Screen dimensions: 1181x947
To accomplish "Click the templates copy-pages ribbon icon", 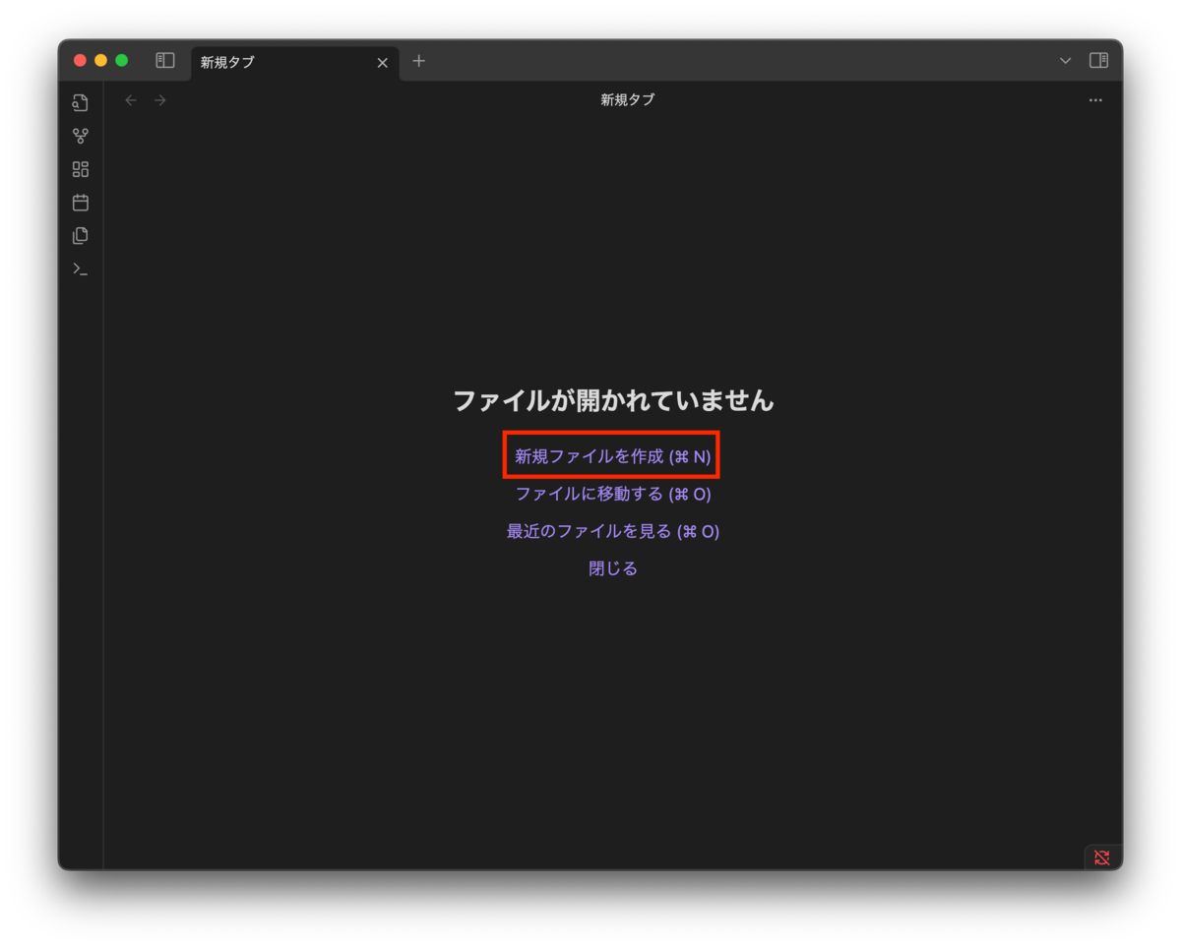I will pyautogui.click(x=81, y=235).
